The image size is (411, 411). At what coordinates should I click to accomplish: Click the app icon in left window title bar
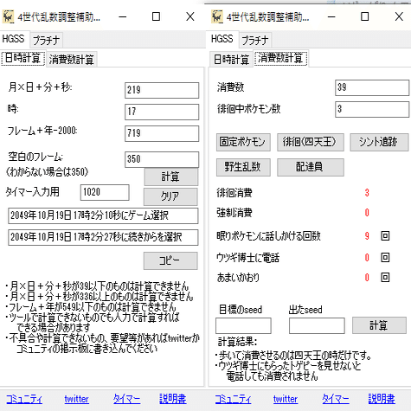[x=8, y=16]
